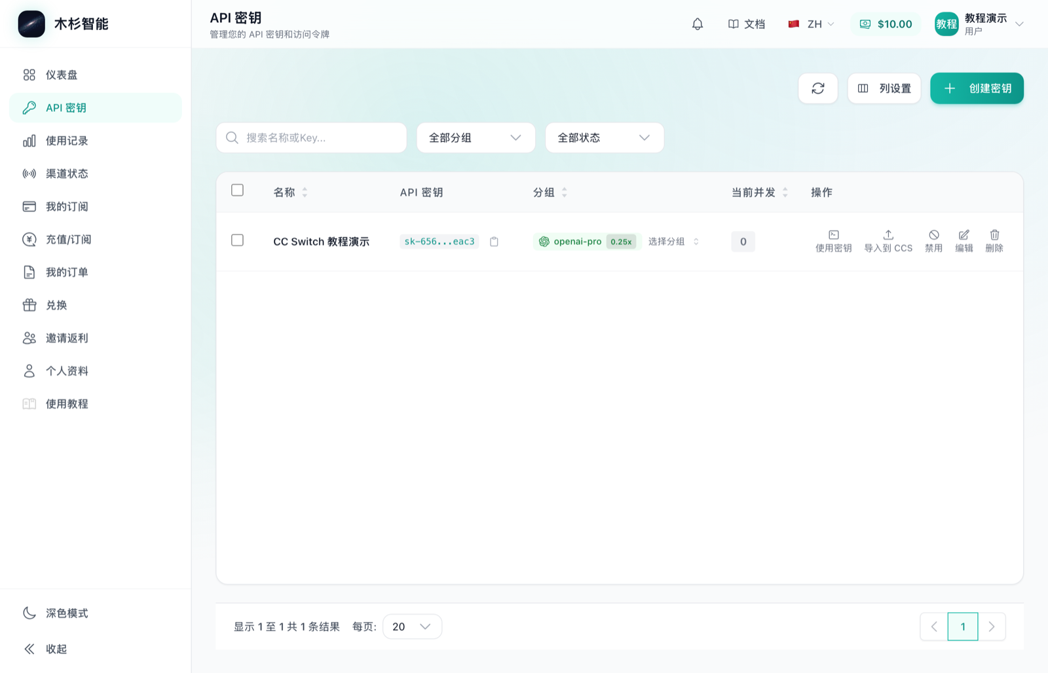Click the 列设置 button
This screenshot has height=673, width=1048.
pos(884,88)
